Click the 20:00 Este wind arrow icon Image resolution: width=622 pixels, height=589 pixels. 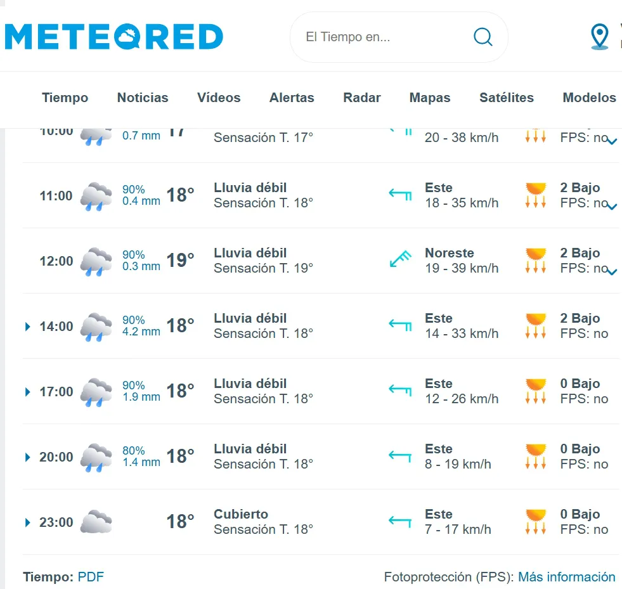401,456
